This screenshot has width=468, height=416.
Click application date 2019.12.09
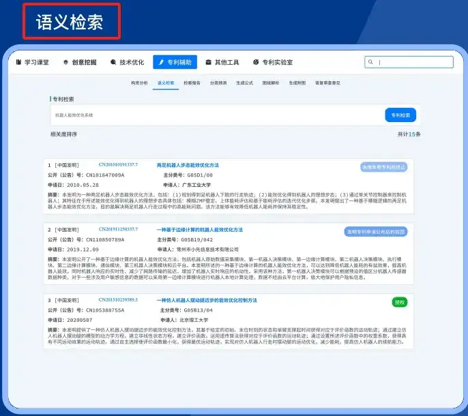[83, 250]
